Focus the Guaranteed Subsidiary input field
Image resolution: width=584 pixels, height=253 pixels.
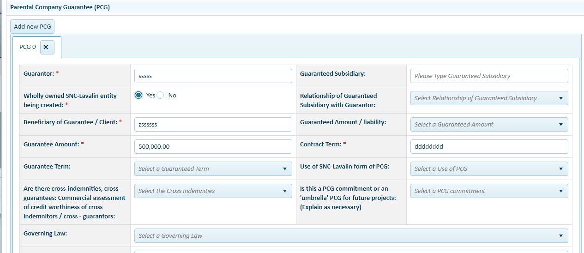(488, 76)
